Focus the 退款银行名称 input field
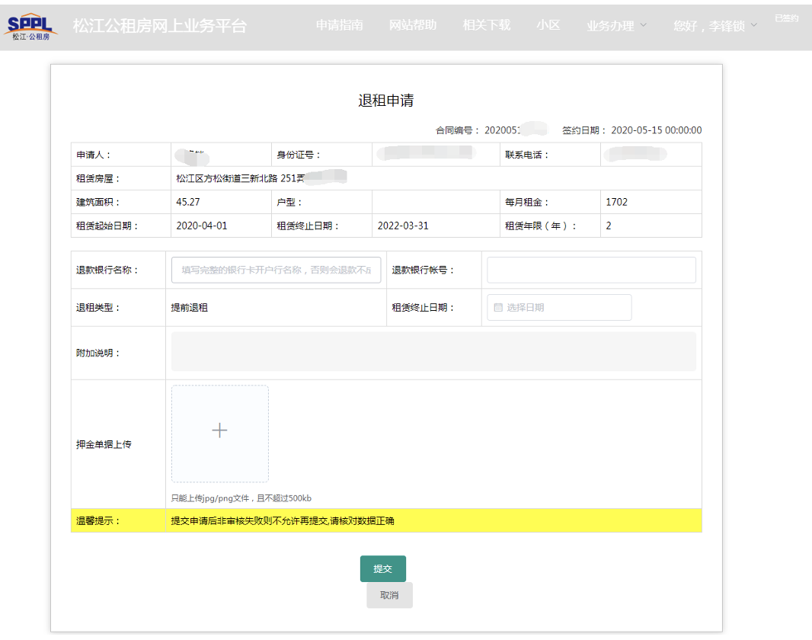This screenshot has width=812, height=640. tap(276, 270)
